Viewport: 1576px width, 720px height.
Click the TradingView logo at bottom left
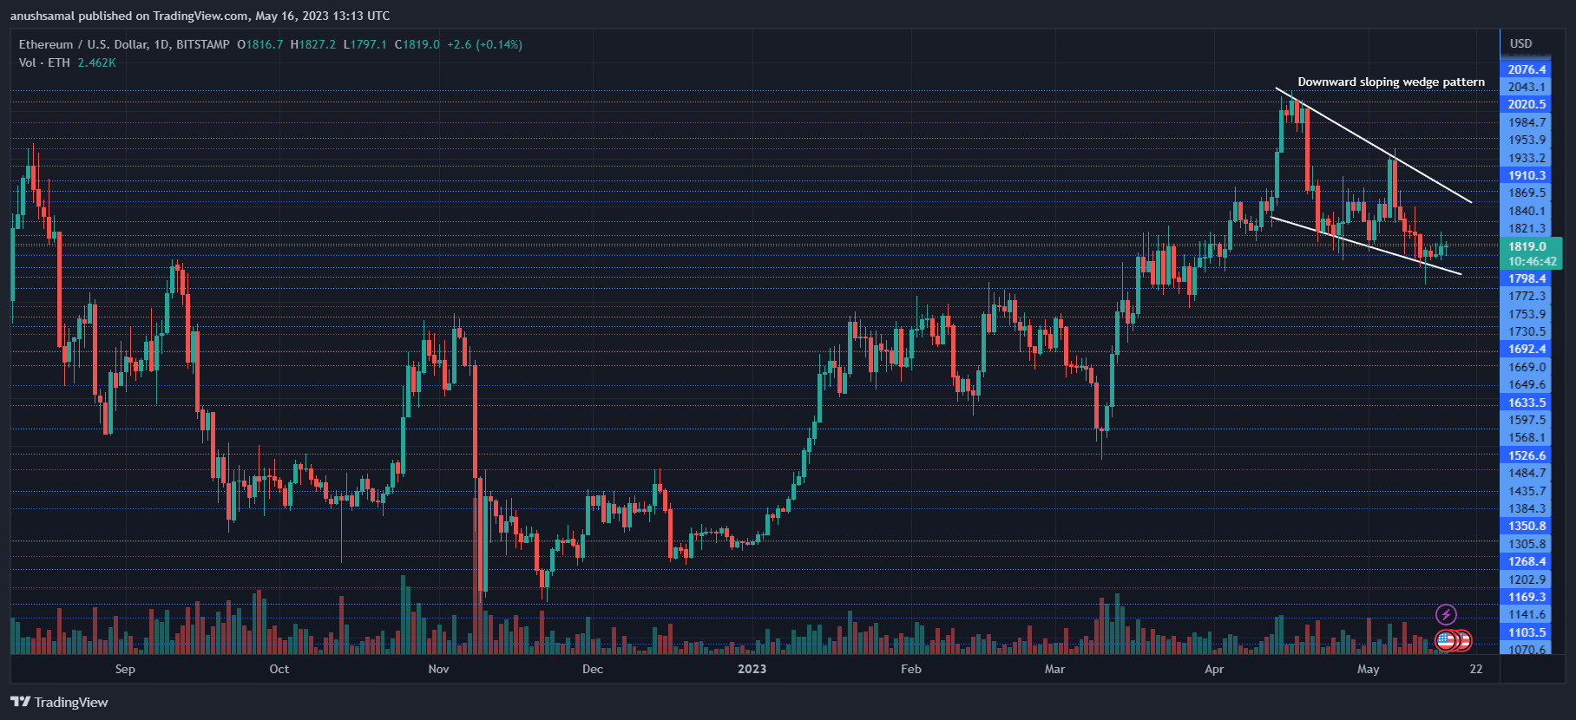coord(59,702)
